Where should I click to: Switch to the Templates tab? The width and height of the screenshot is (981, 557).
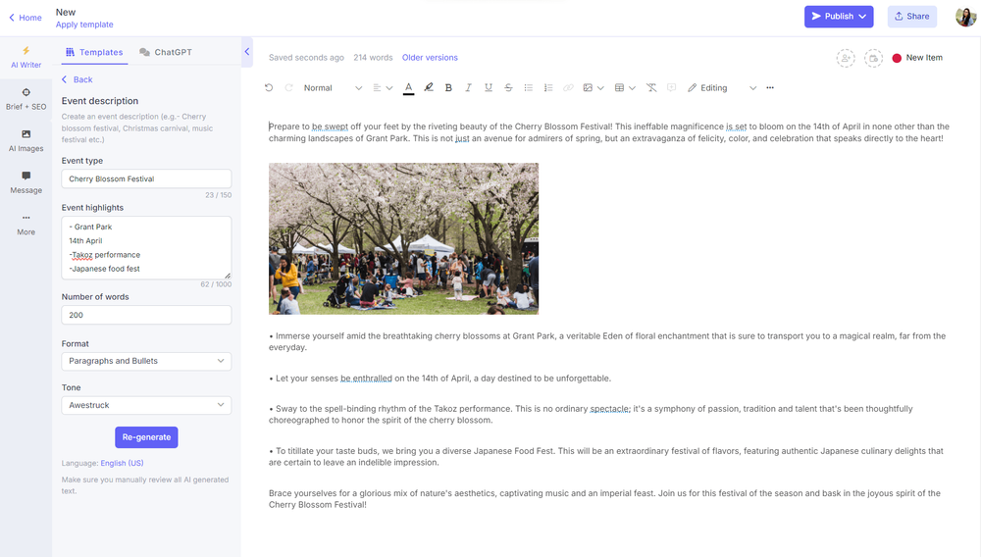pos(94,52)
